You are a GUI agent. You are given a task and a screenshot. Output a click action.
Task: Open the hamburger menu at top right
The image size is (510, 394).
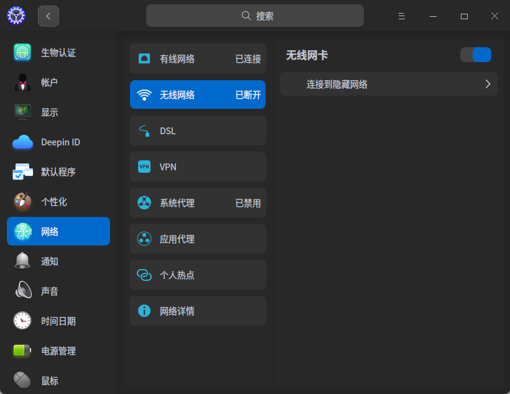click(x=402, y=16)
